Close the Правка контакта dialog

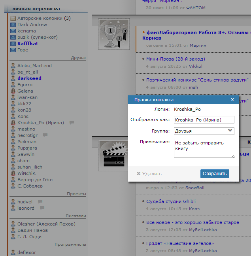[232, 100]
